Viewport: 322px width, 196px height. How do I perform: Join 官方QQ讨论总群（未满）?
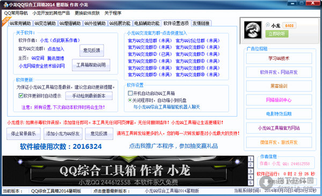197,41
